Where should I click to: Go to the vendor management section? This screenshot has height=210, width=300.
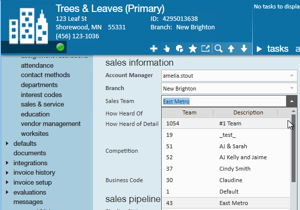[x=51, y=124]
